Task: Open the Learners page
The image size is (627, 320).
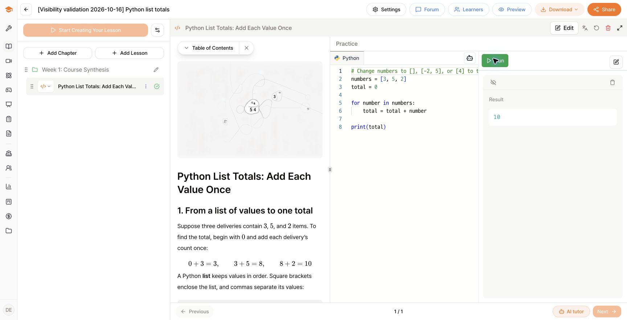Action: click(468, 9)
